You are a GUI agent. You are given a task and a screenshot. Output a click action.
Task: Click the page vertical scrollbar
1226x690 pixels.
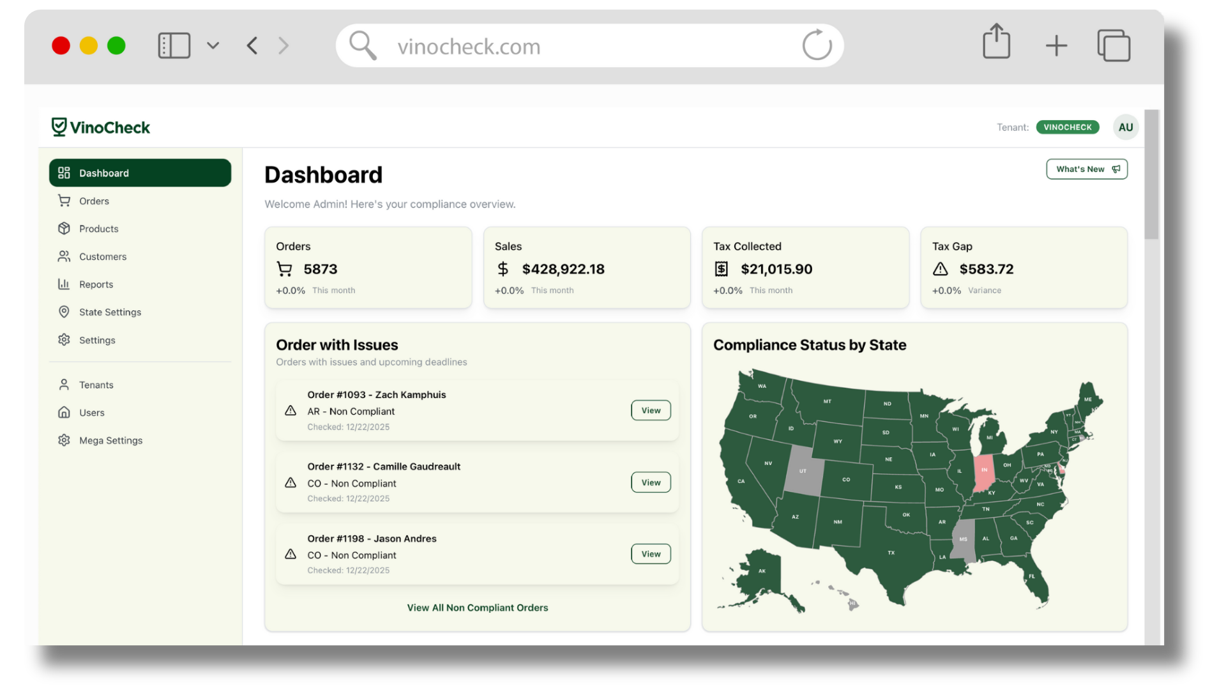point(1151,175)
